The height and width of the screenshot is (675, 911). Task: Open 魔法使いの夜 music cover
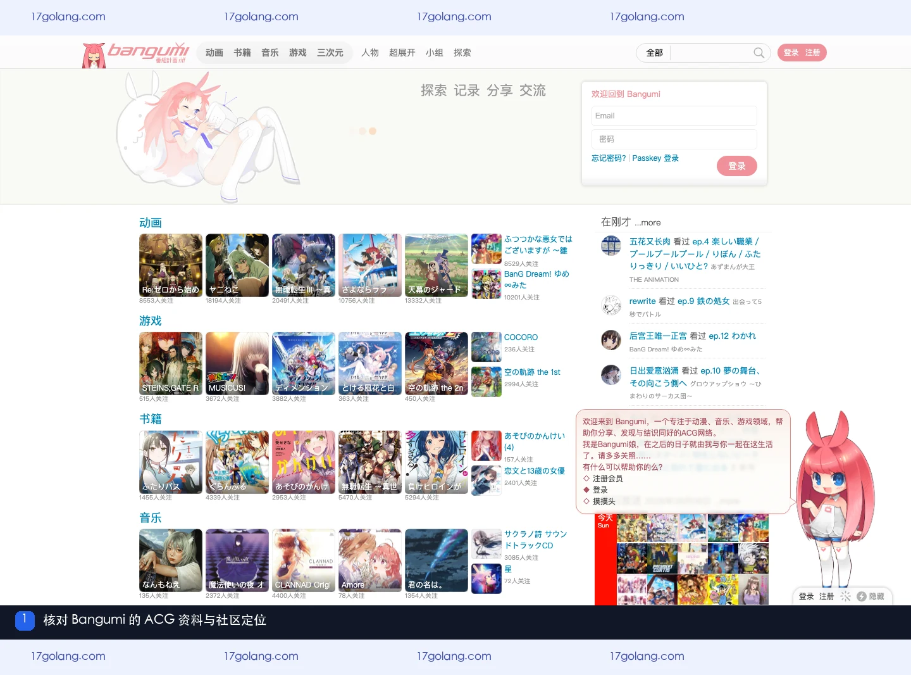(237, 560)
